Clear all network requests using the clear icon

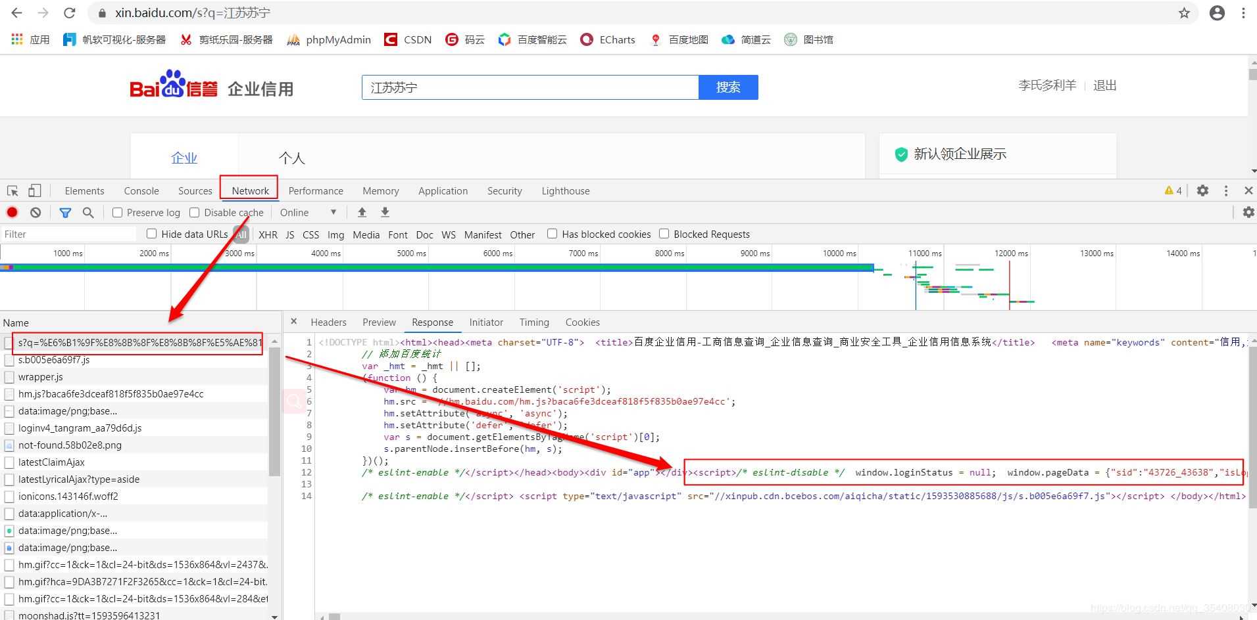[36, 212]
